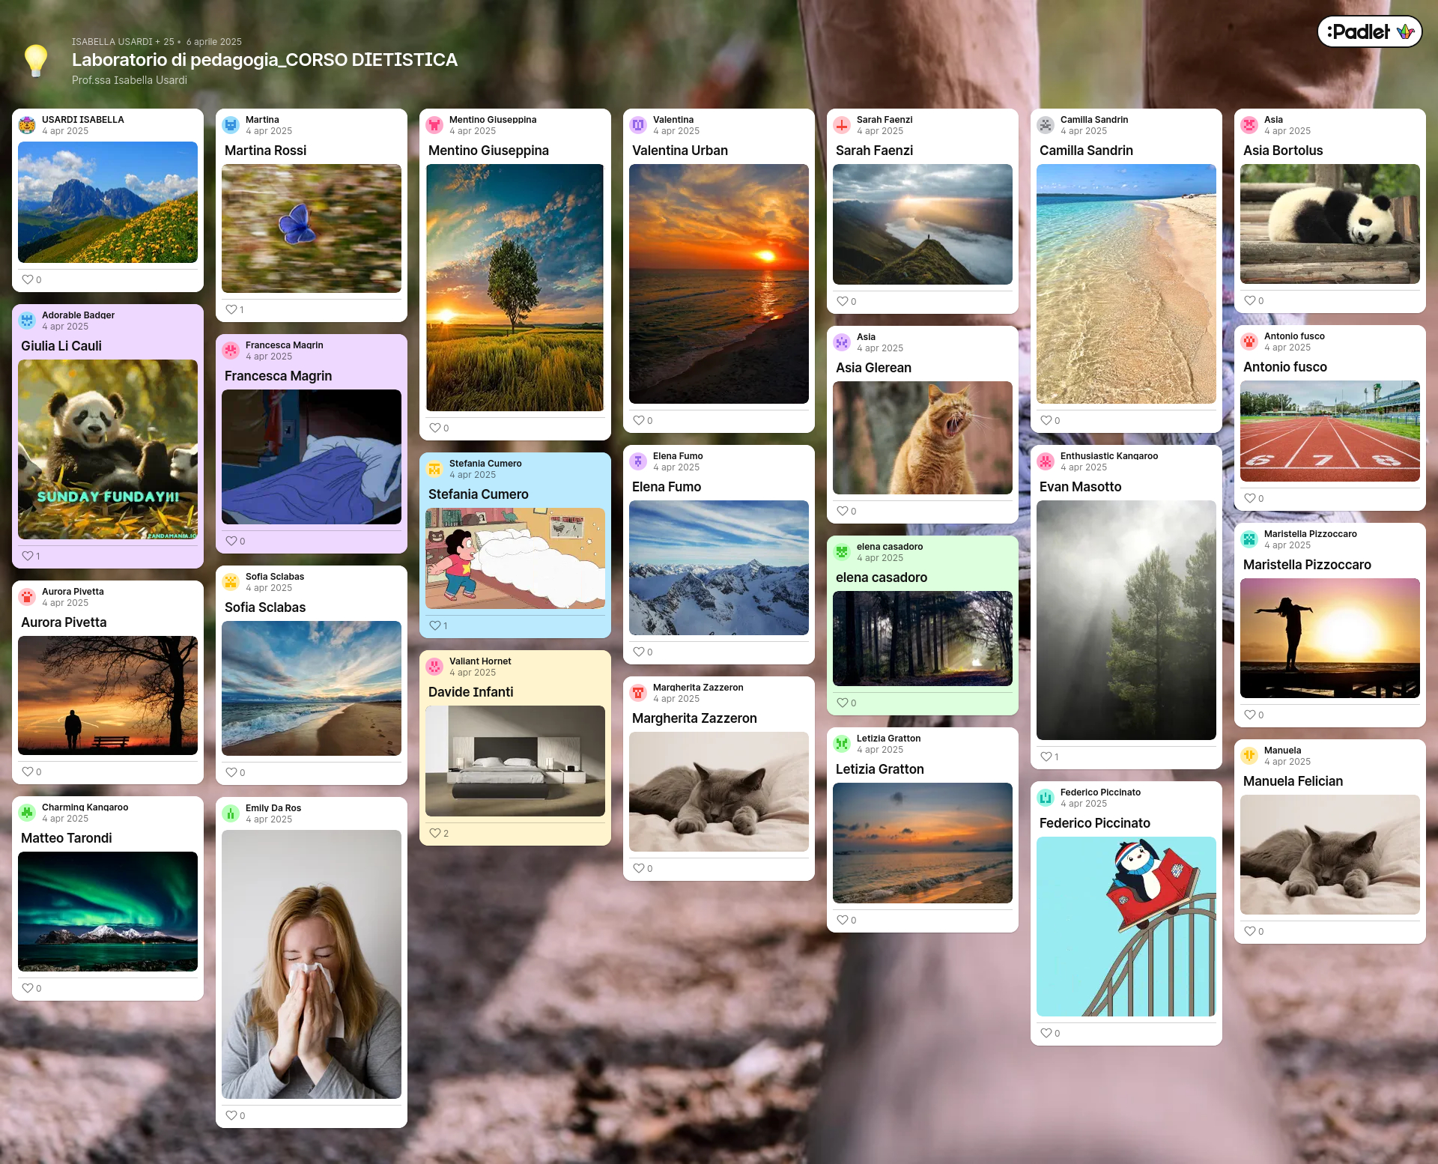Open the Giulia Li Cauli panda post
This screenshot has height=1164, width=1438.
tap(108, 449)
